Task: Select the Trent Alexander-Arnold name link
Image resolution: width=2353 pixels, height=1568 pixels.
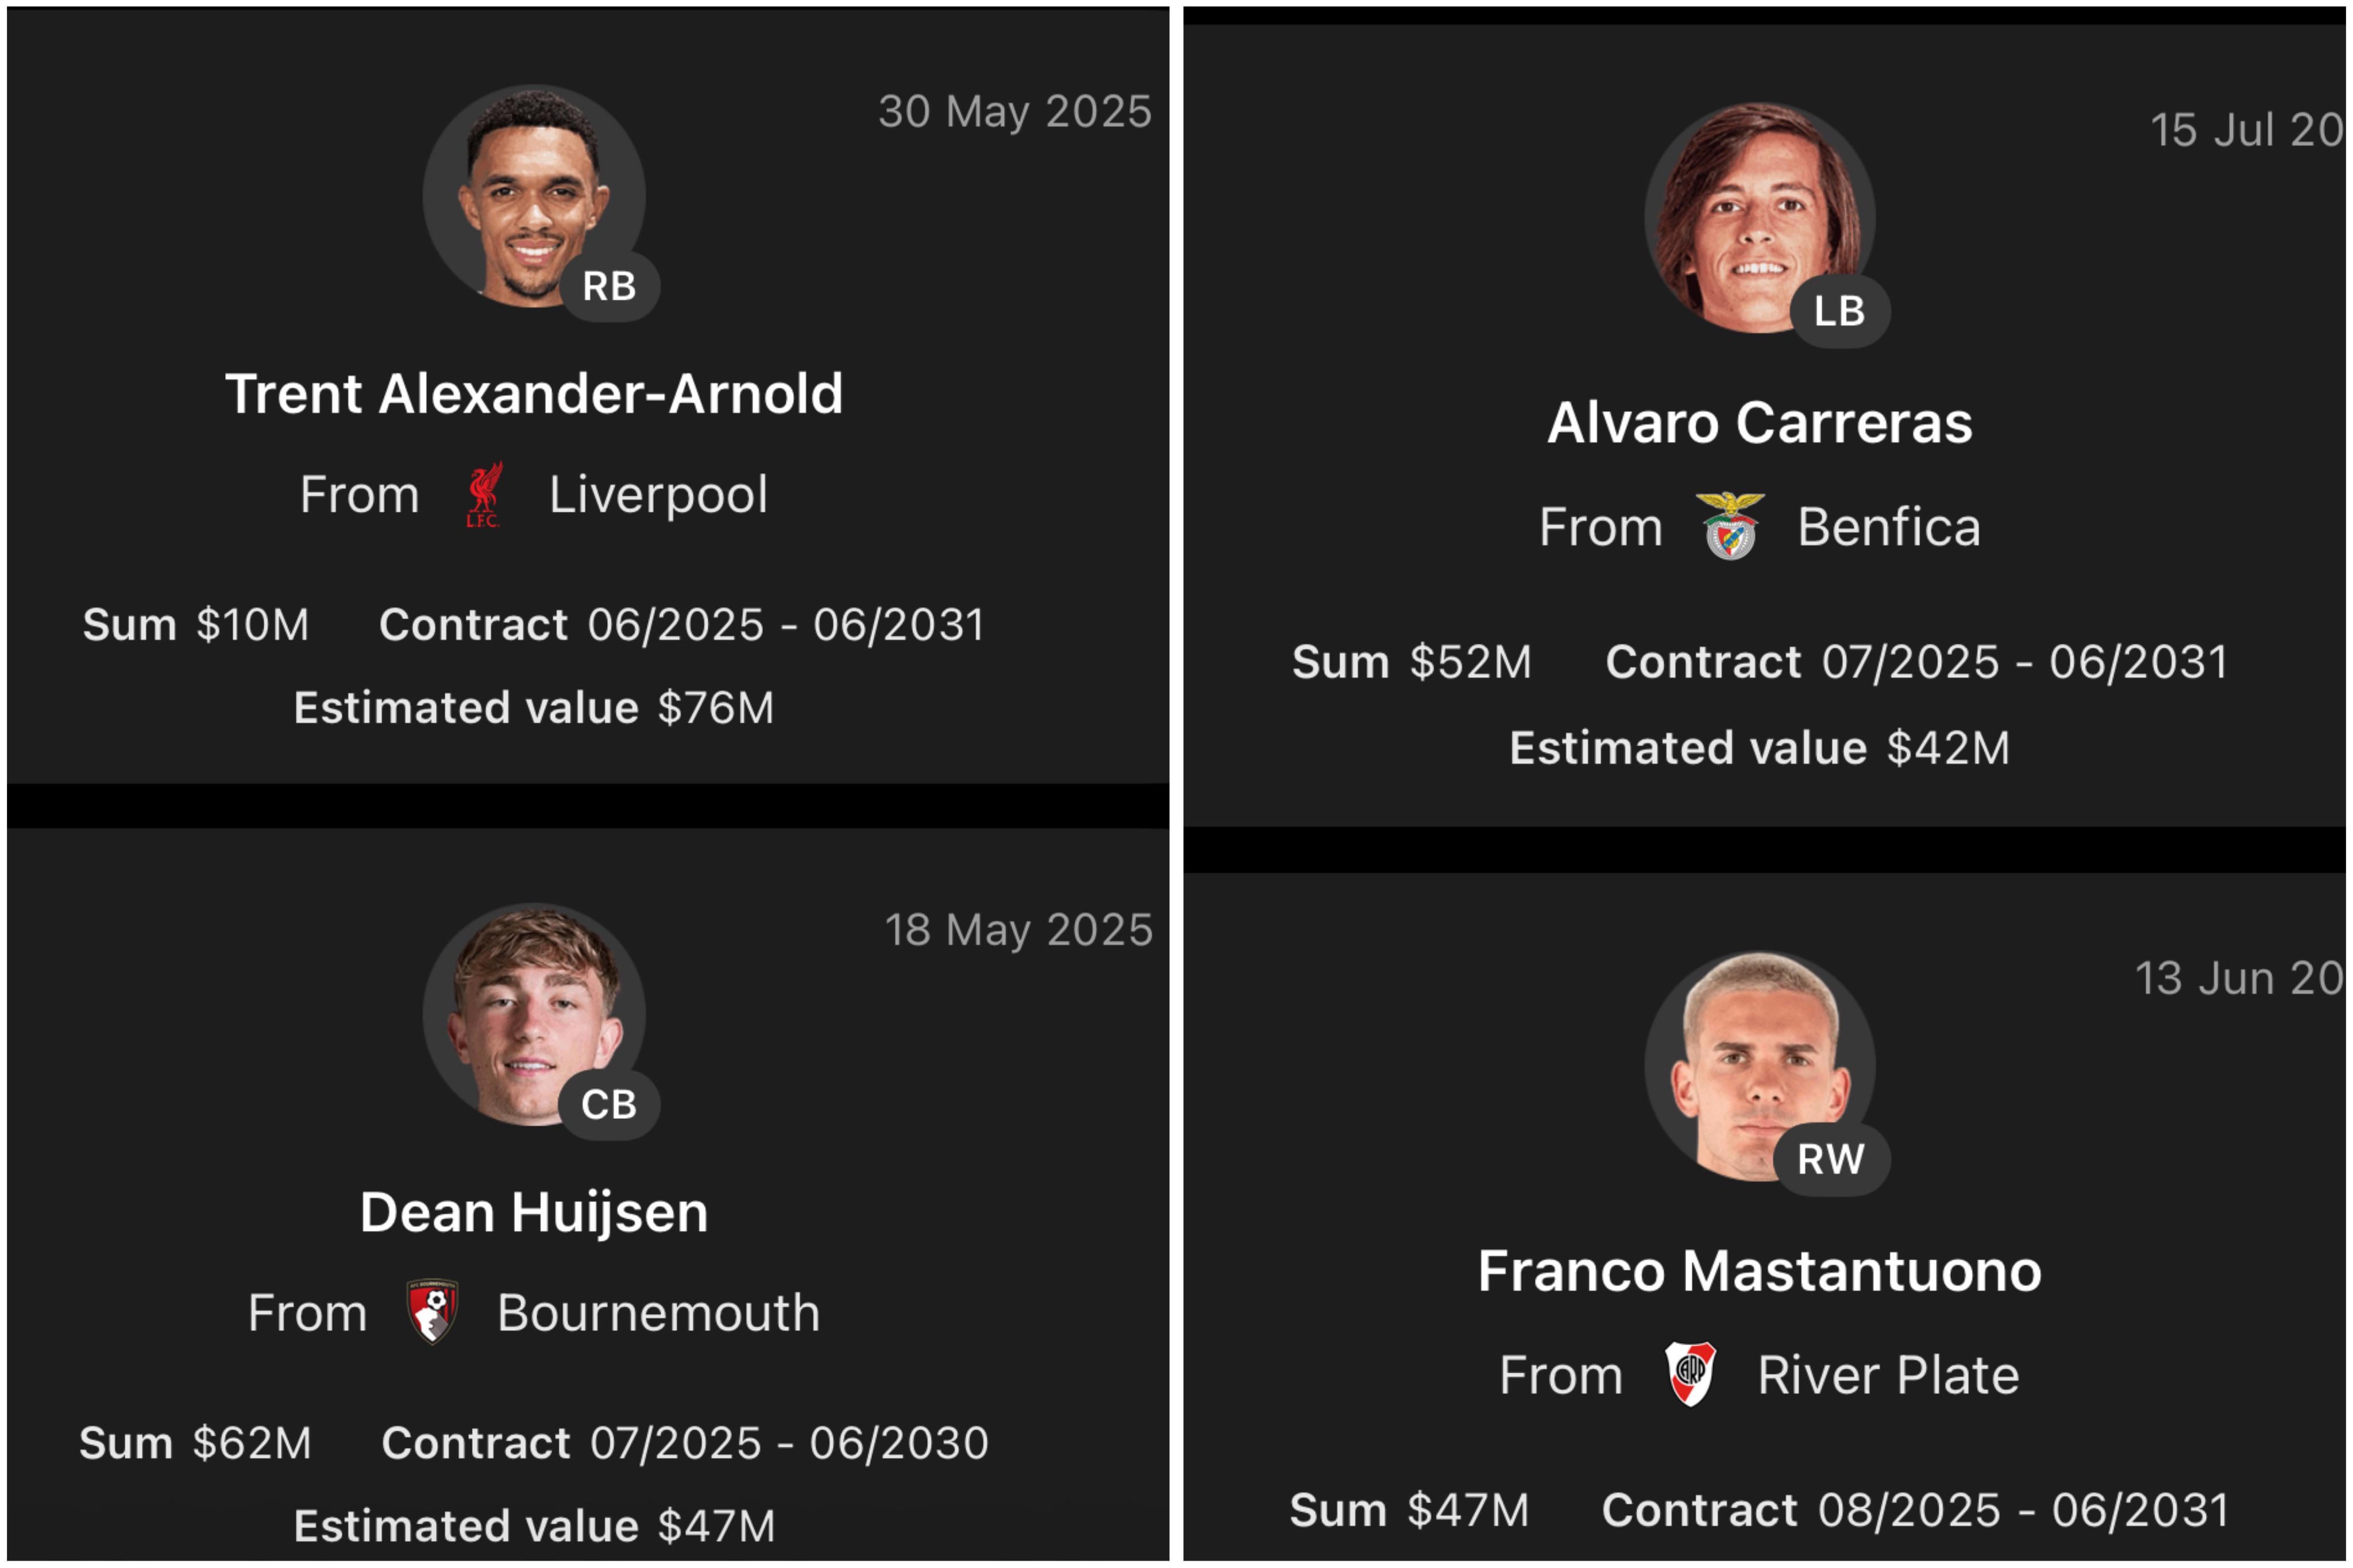Action: 534,393
